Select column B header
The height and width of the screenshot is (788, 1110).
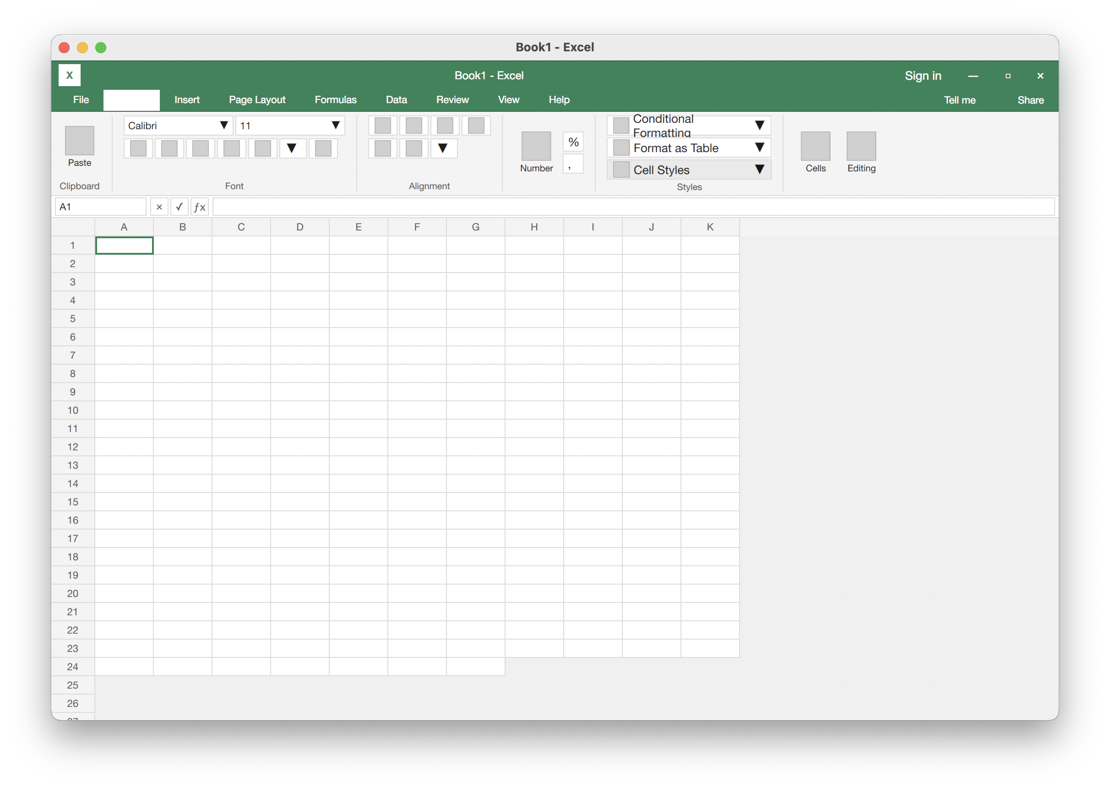[x=183, y=227]
